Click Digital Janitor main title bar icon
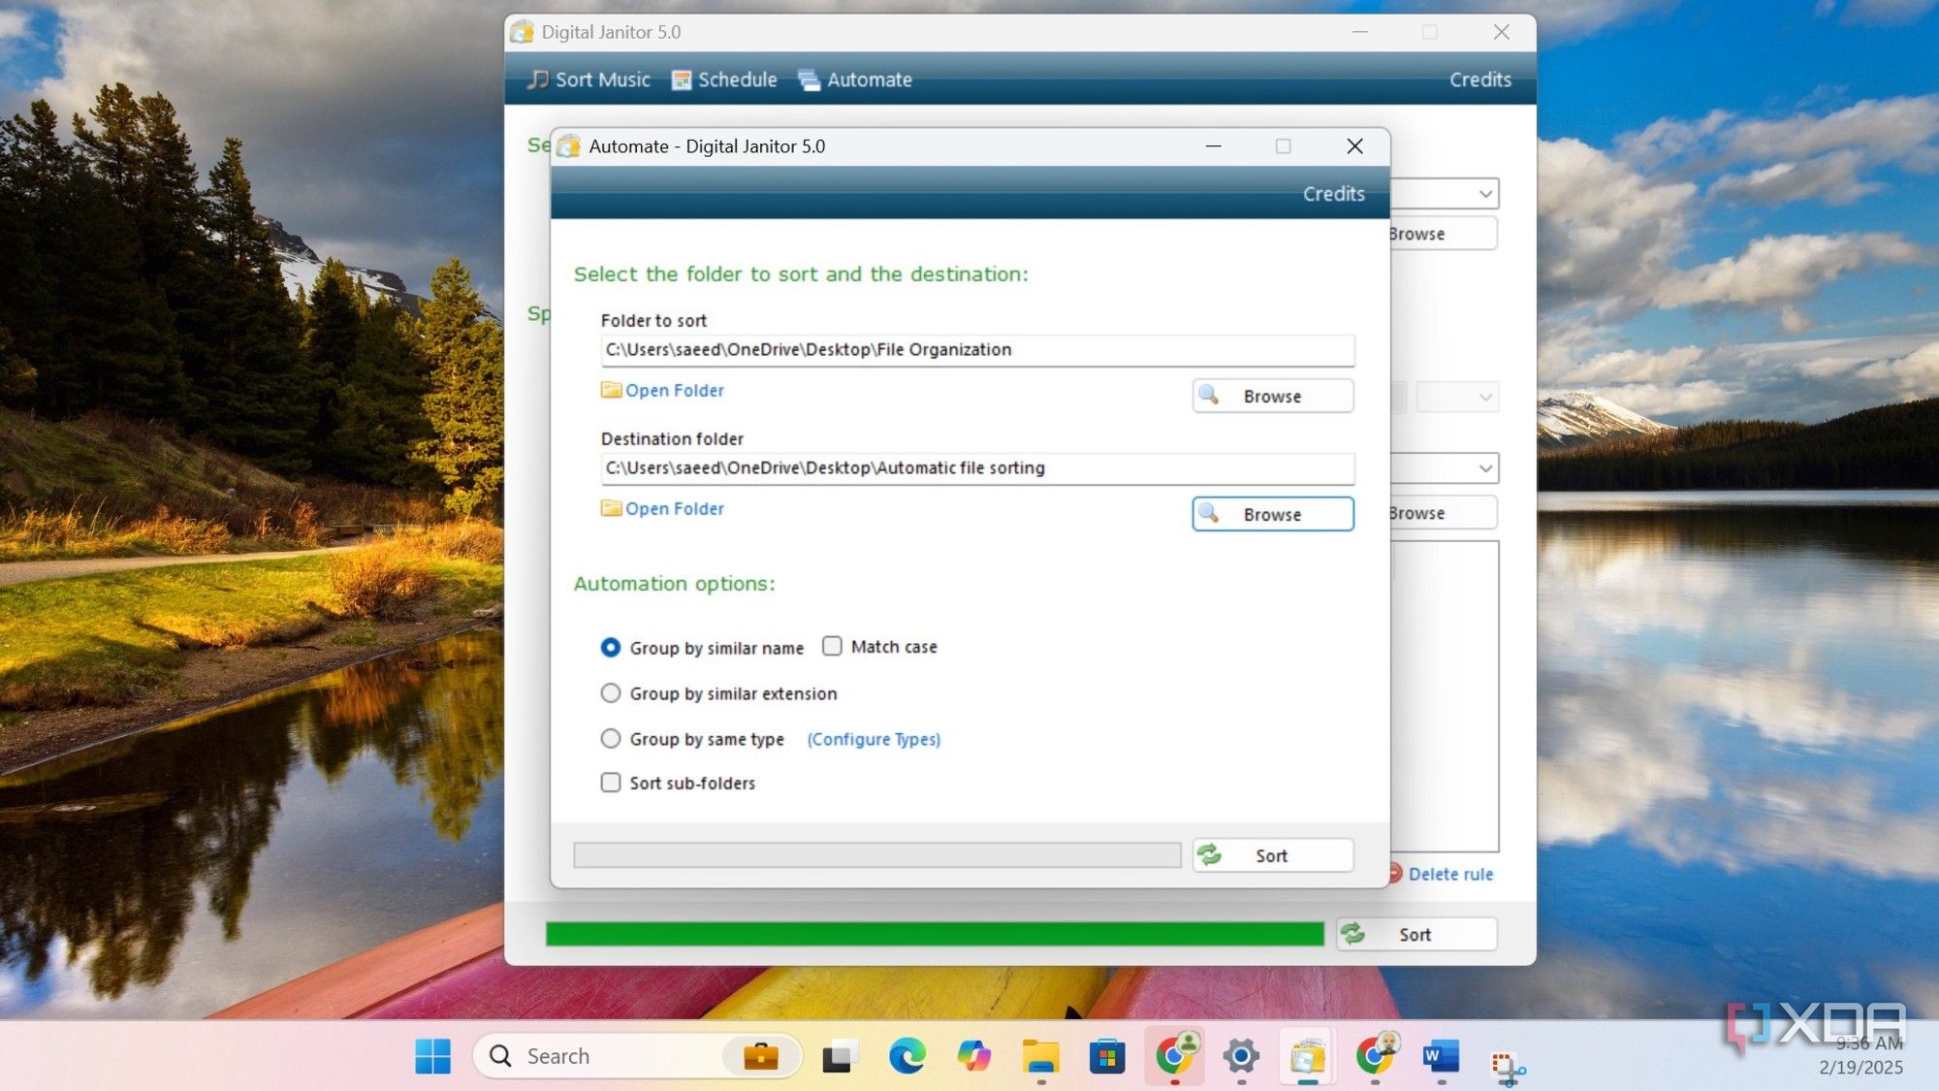 pos(522,32)
